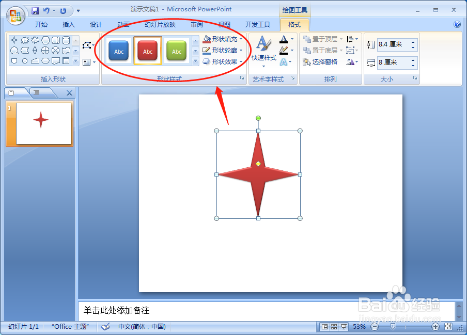Pick the 4-point star shape in gallery
The image size is (467, 335).
tap(14, 40)
